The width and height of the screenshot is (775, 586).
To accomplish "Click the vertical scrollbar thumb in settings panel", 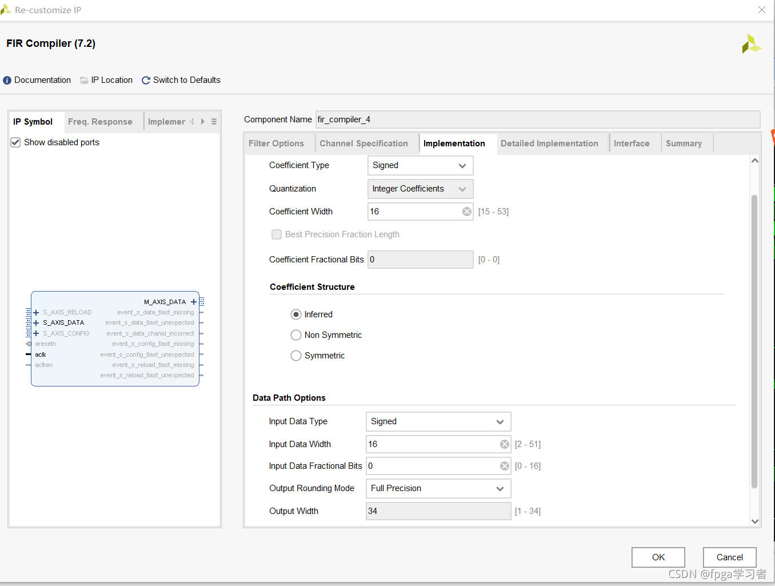I will pyautogui.click(x=754, y=342).
